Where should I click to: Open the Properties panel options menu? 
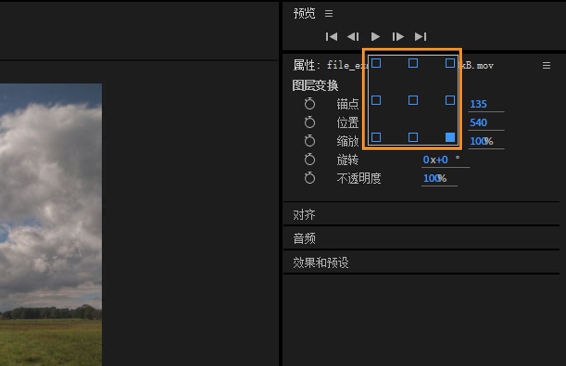coord(546,66)
